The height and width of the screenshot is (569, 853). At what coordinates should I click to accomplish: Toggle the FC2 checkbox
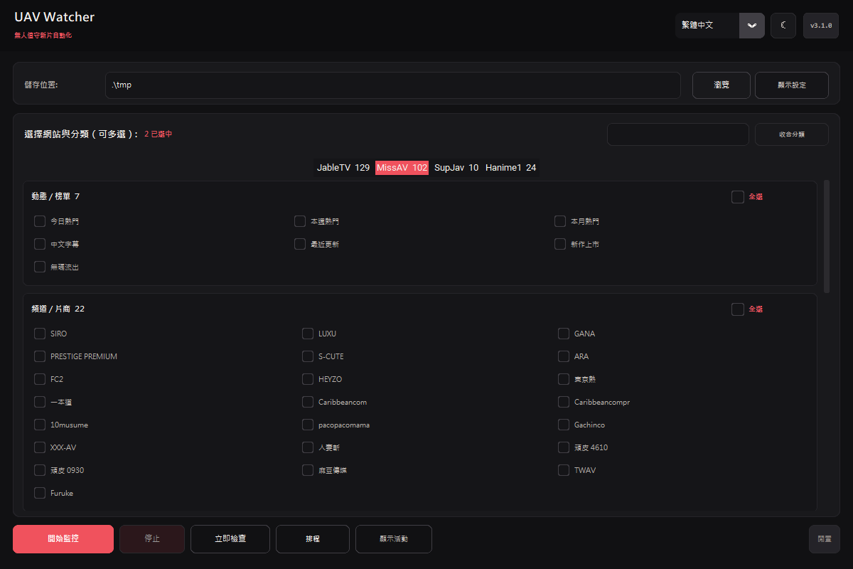click(x=40, y=379)
